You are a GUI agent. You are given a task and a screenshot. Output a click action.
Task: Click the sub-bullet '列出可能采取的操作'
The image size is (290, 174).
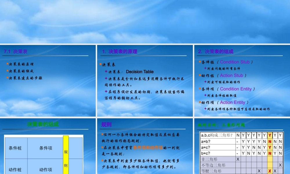(224, 82)
